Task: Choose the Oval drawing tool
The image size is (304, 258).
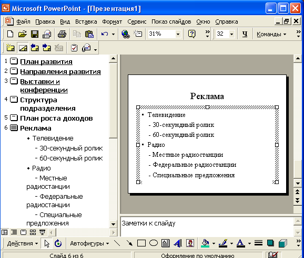Action: click(x=154, y=243)
